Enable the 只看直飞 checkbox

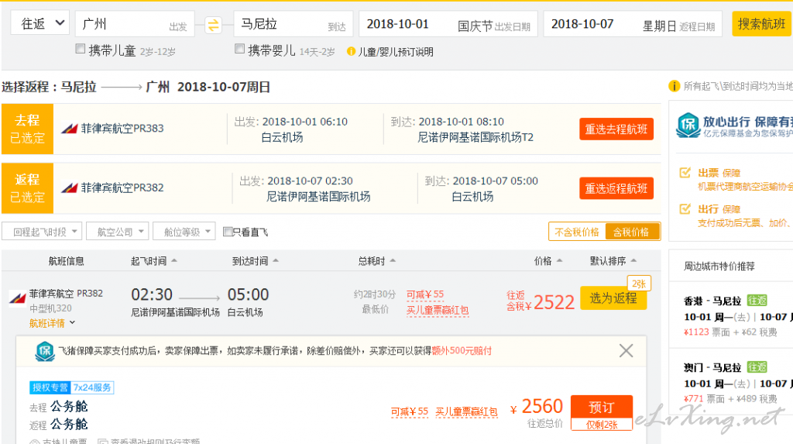tap(228, 232)
